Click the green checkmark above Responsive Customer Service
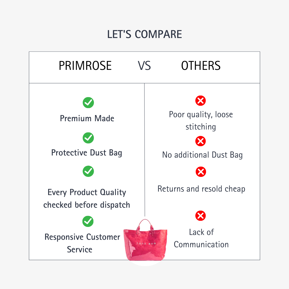Image resolution: width=289 pixels, height=289 pixels. [88, 221]
